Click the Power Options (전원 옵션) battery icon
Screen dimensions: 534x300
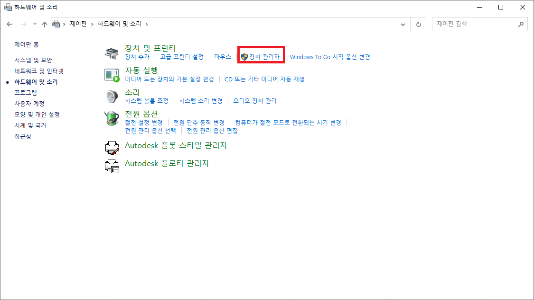click(112, 118)
